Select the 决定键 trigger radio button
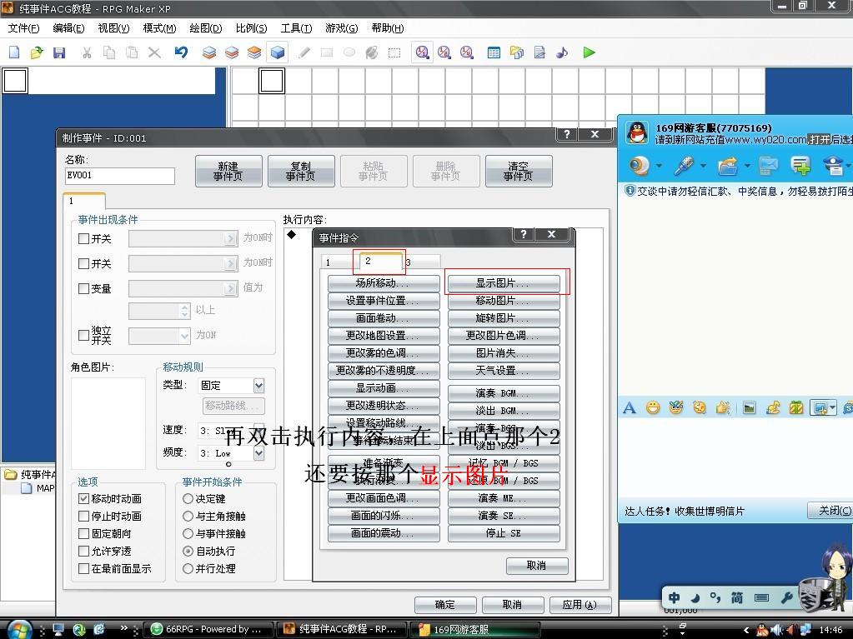853x639 pixels. coord(188,498)
